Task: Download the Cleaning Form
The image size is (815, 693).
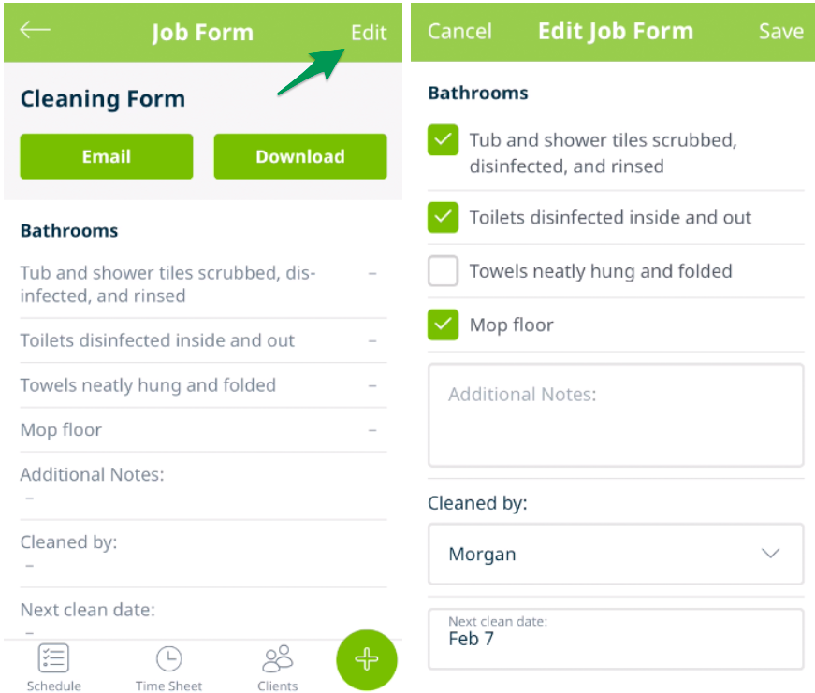Action: [x=300, y=156]
